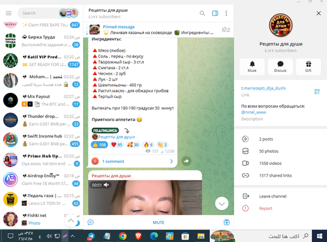
Task: Open Katil VIP Pred... channel
Action: point(41,61)
